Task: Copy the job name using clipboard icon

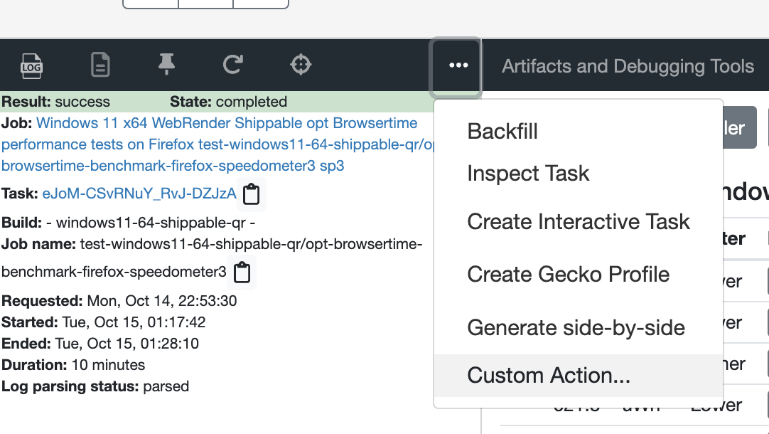Action: [x=242, y=272]
